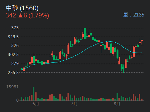
Task: Click the 373 price axis label
Action: [x=15, y=28]
